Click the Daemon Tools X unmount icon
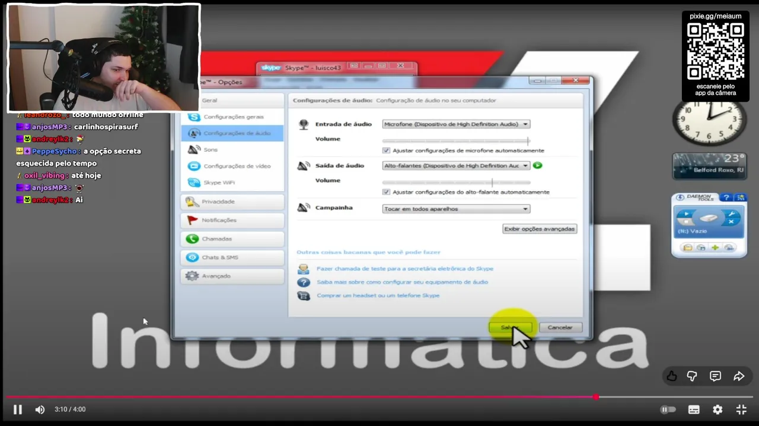759x426 pixels. point(731,222)
